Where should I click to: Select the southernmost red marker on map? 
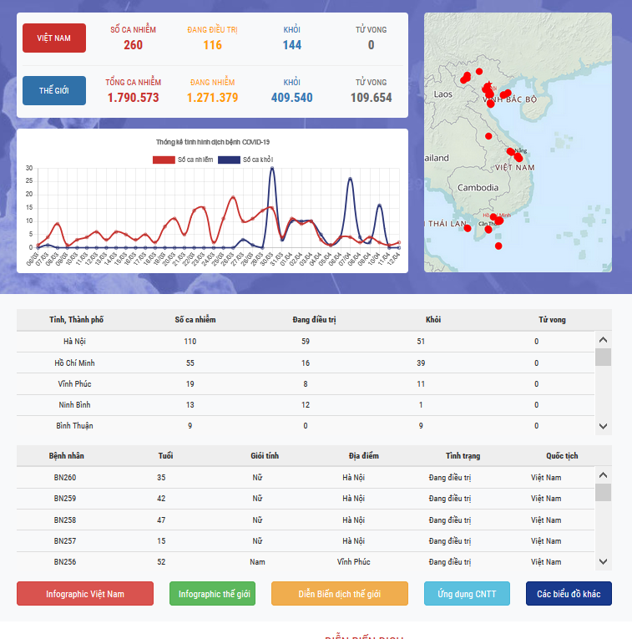pos(498,246)
